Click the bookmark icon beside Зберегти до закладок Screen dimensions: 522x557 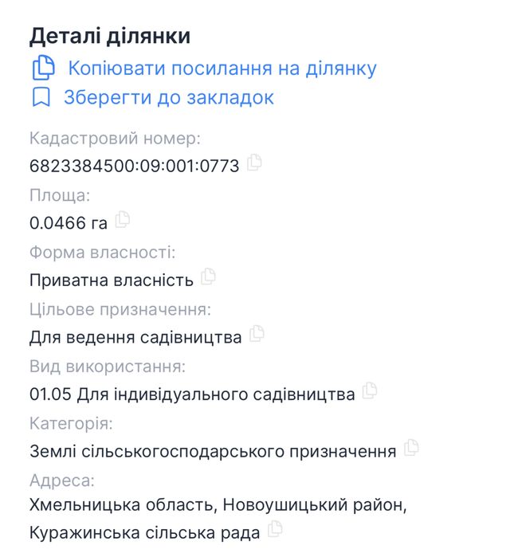[41, 98]
